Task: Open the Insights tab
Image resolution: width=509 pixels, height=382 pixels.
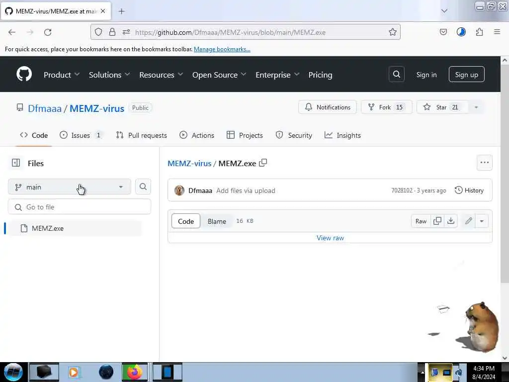Action: (x=342, y=135)
